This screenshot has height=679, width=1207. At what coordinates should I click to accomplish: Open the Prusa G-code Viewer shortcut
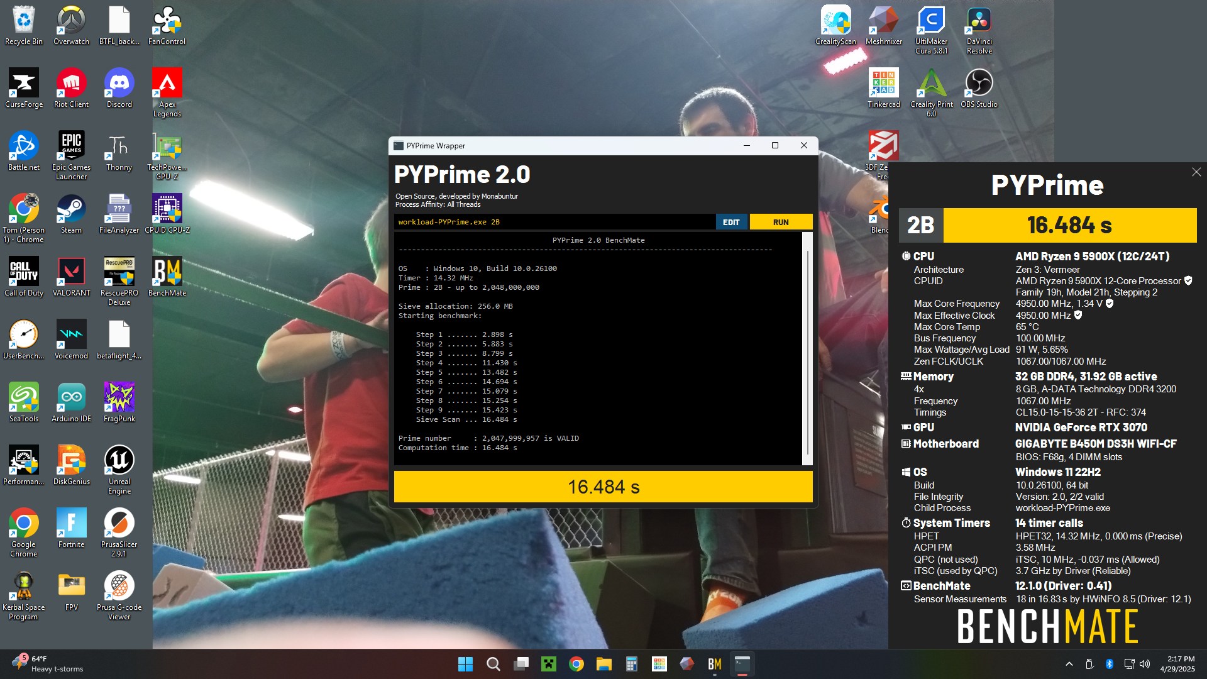[x=119, y=596]
